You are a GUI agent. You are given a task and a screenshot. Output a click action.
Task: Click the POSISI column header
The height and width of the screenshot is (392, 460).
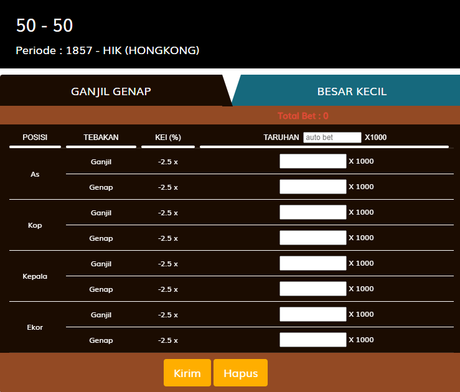(x=35, y=138)
